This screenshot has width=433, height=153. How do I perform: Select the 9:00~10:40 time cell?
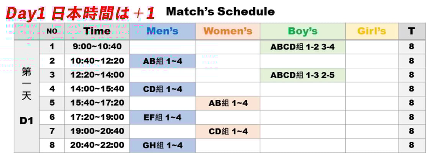tap(97, 47)
